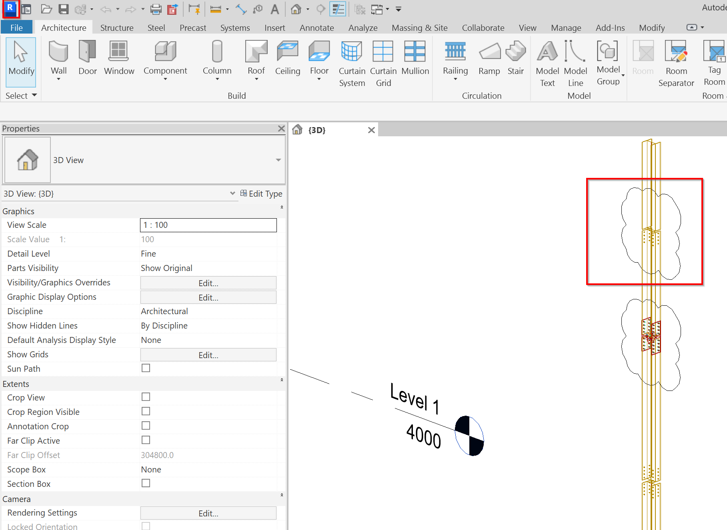Click the View Scale value field
Screen dimensions: 727x530
(x=208, y=225)
